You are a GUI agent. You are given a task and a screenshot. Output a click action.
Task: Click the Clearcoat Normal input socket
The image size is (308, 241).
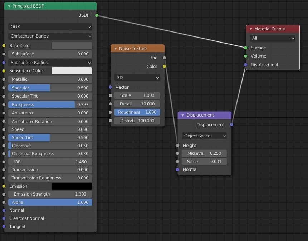4,218
